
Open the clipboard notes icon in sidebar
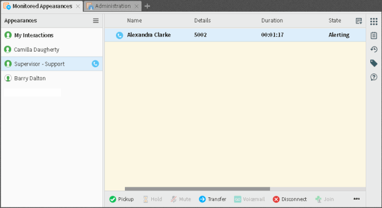[374, 36]
